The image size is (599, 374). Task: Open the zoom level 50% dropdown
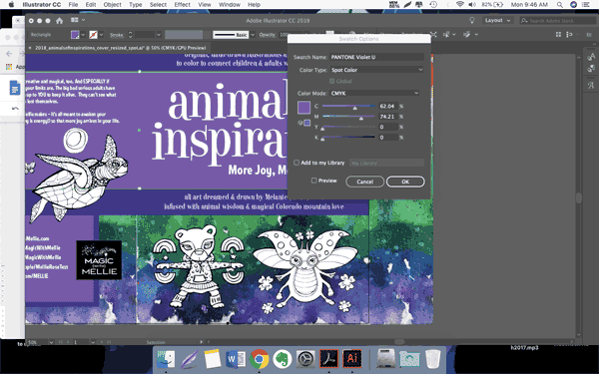[51, 342]
